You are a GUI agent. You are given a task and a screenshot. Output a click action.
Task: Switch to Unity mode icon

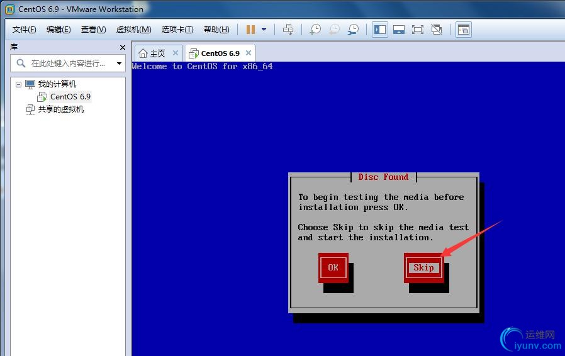coord(437,30)
